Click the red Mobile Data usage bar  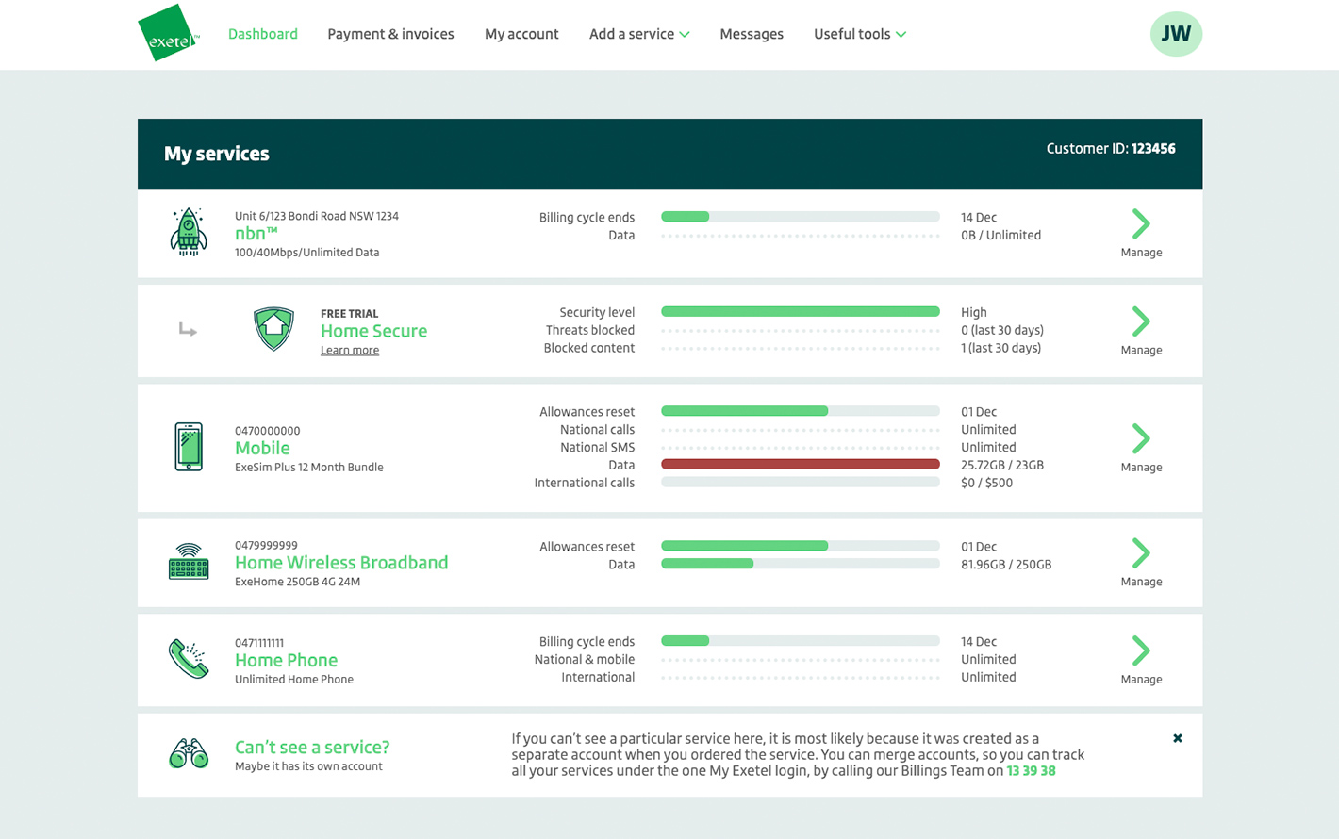(x=801, y=464)
